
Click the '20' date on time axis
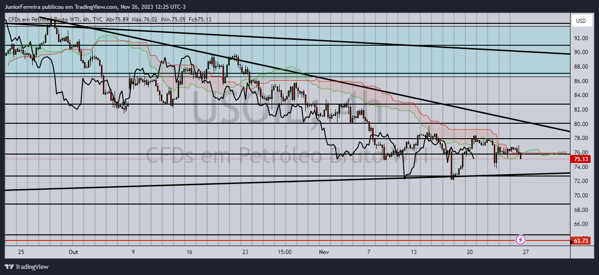click(x=470, y=252)
